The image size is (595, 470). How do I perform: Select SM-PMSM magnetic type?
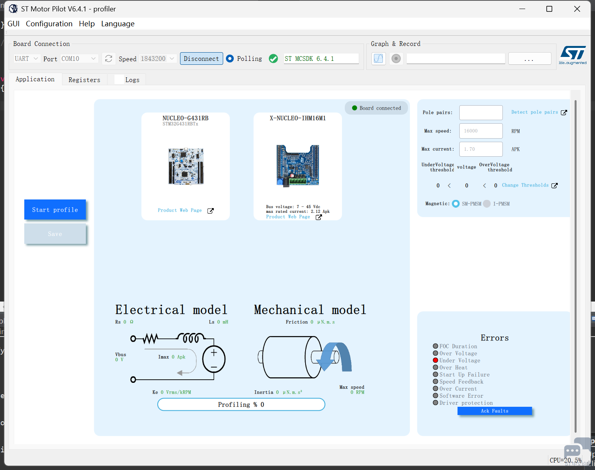(456, 204)
